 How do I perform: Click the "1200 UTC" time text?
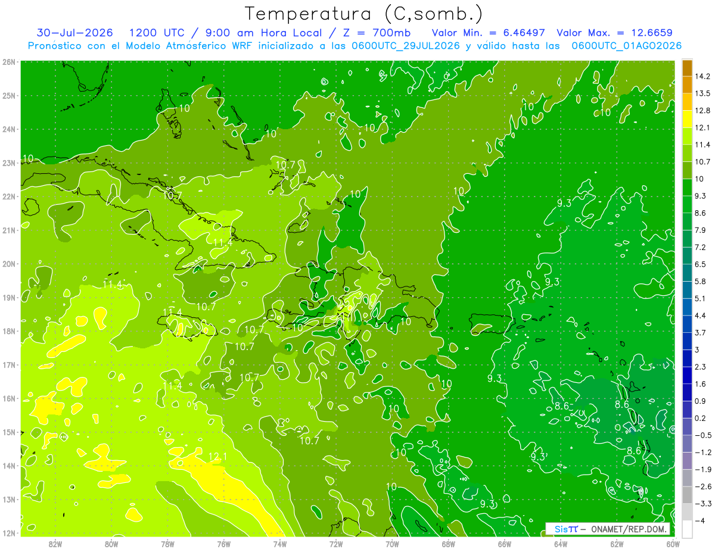pos(157,32)
